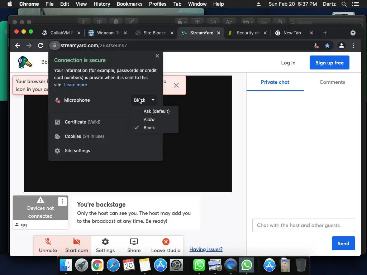Open QuickTime Player from the Dock
The width and height of the screenshot is (367, 275).
[230, 265]
